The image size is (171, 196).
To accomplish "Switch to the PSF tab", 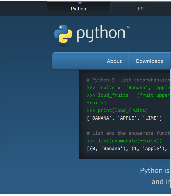I will [142, 9].
